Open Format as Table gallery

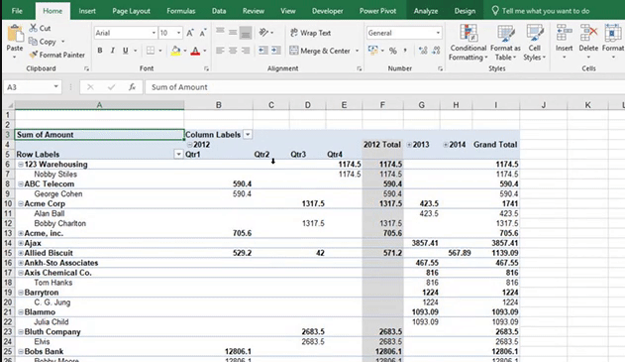pyautogui.click(x=505, y=43)
